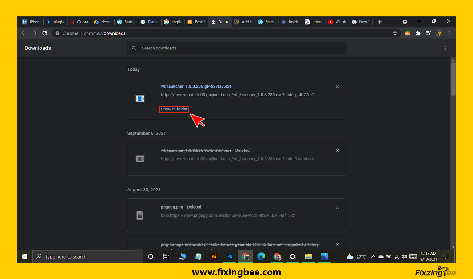Reload the downloads page
Viewport: 473px width, 279px height.
(x=44, y=33)
